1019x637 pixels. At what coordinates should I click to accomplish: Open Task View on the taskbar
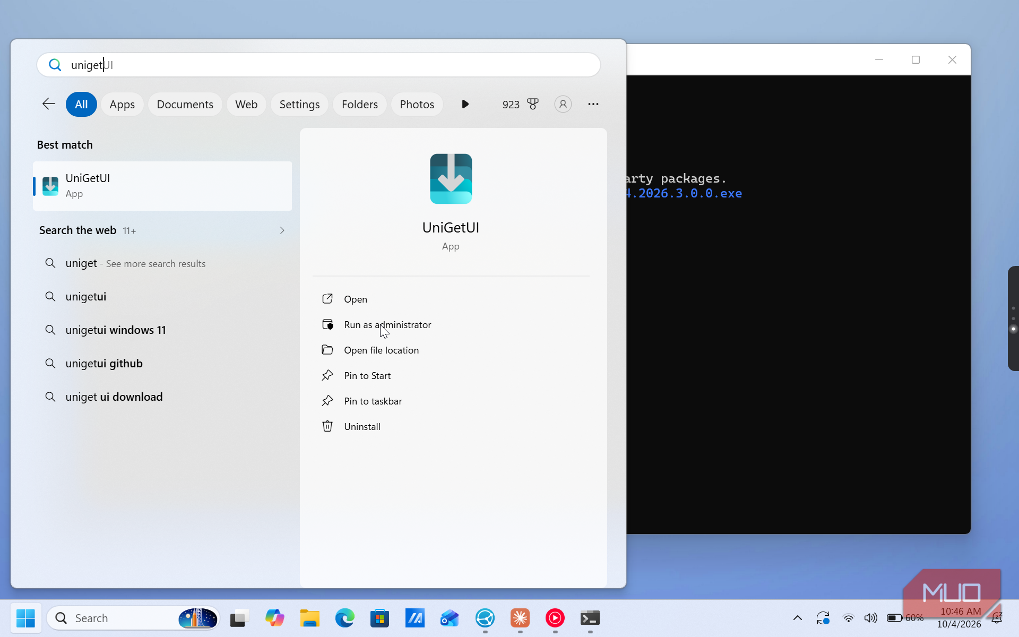coord(240,618)
